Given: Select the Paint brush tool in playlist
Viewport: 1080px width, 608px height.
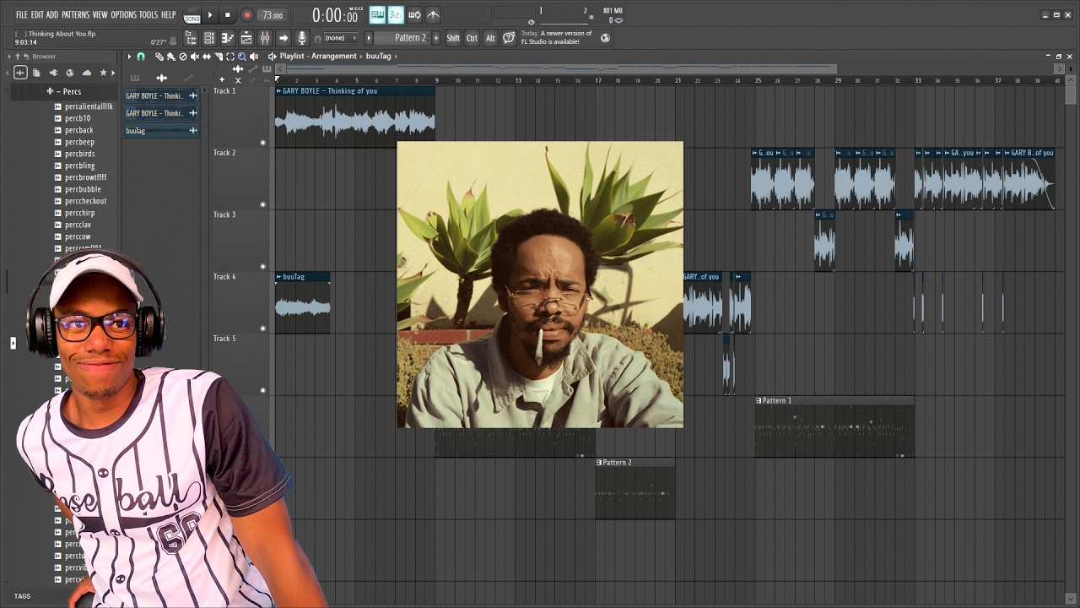Looking at the screenshot, I should (170, 57).
